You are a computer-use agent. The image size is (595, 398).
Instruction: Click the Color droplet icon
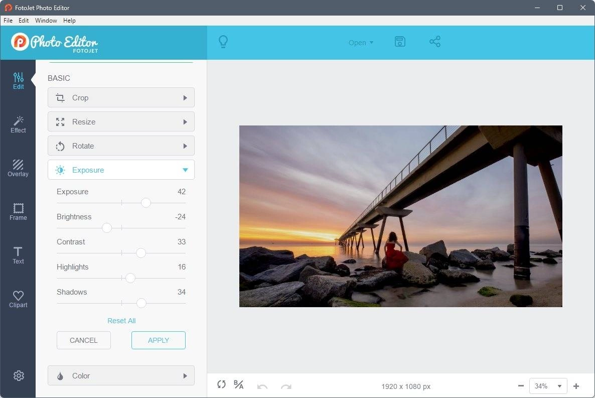point(60,376)
